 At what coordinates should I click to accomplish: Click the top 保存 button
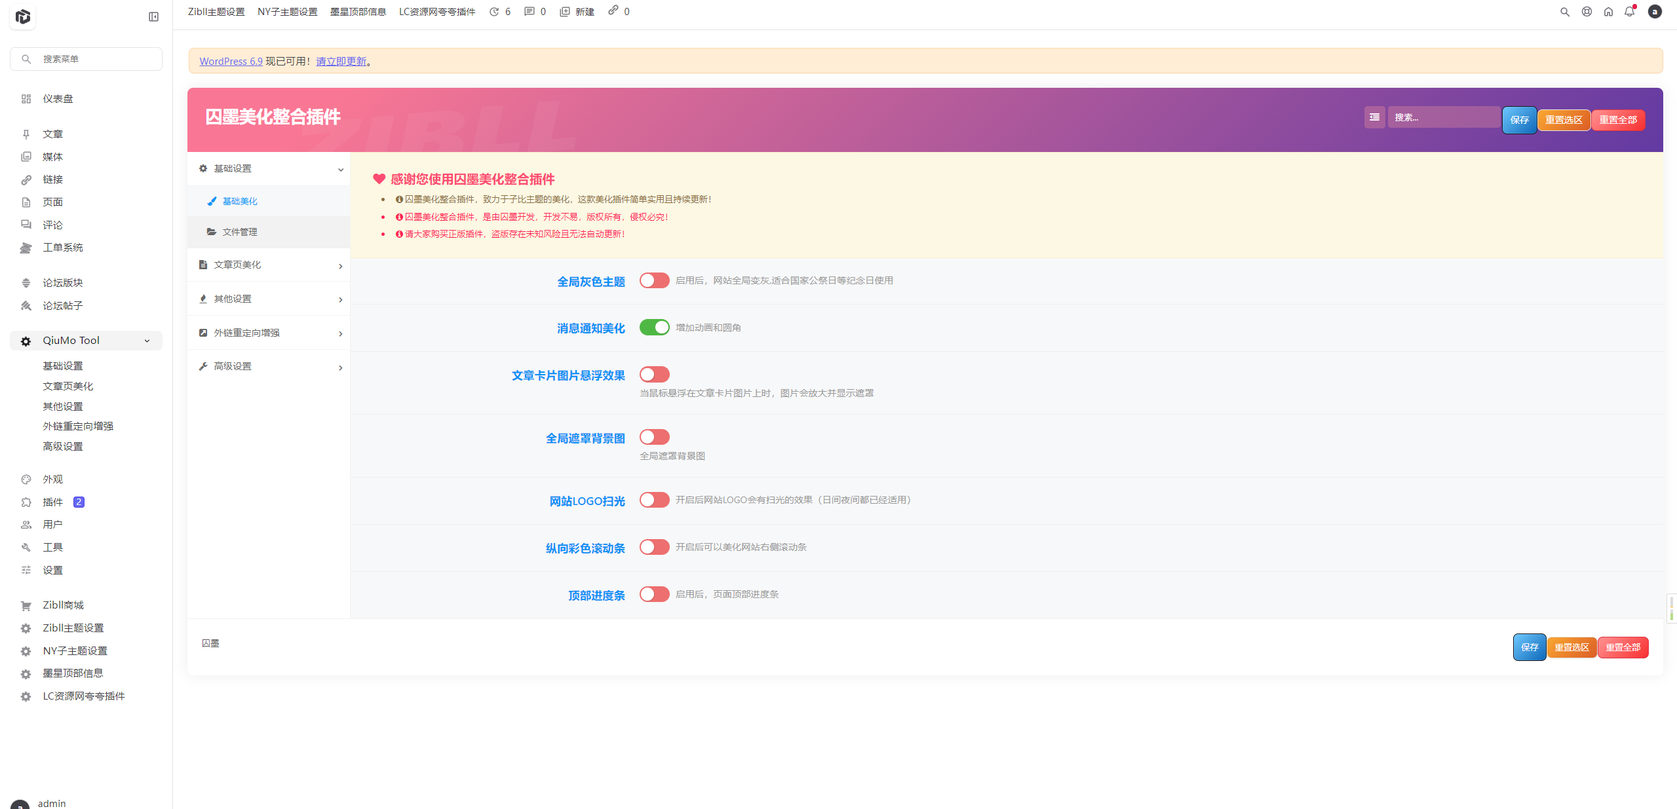click(1519, 120)
